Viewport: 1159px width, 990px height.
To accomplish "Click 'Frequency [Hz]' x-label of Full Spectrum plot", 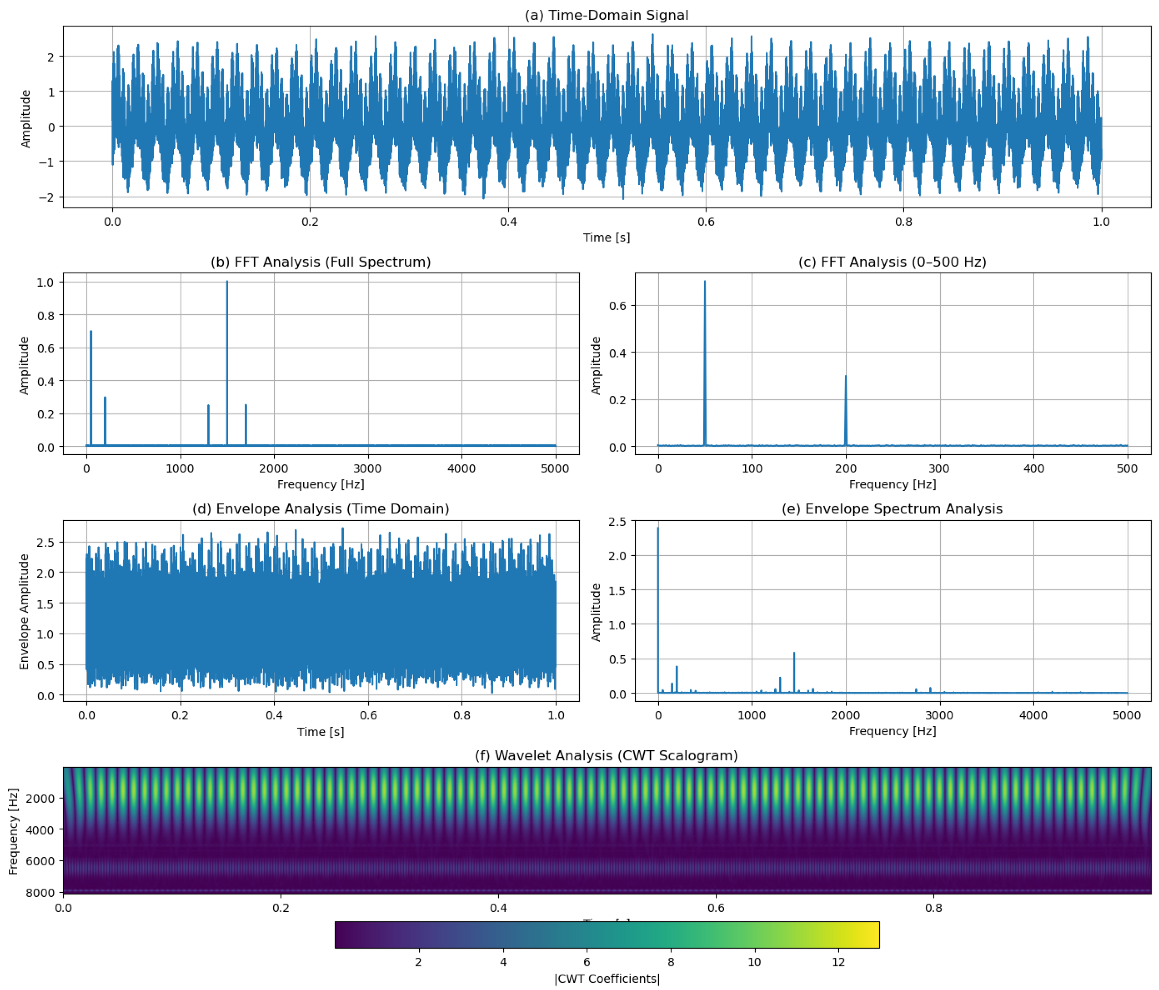I will 321,484.
